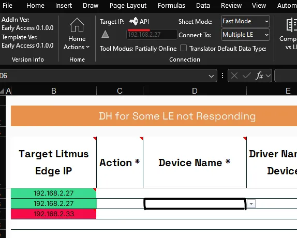The height and width of the screenshot is (238, 297).
Task: Click the formula bar cancel X icon
Action: coord(234,76)
